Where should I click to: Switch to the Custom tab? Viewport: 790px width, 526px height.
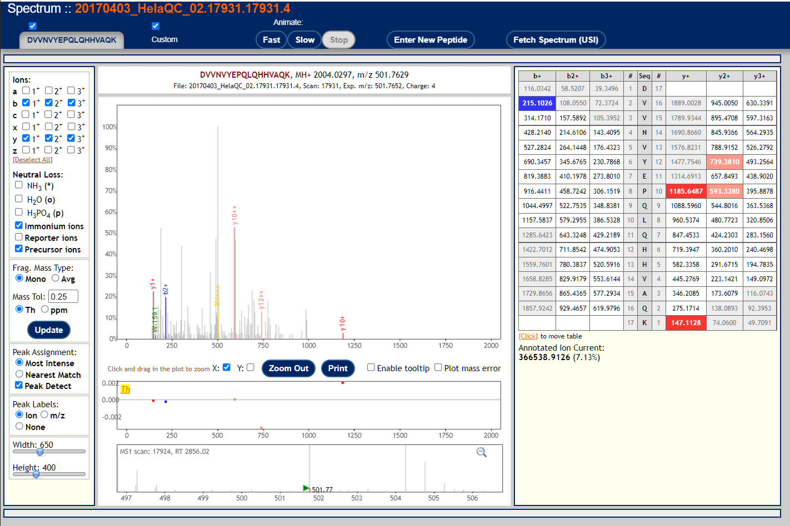coord(164,39)
